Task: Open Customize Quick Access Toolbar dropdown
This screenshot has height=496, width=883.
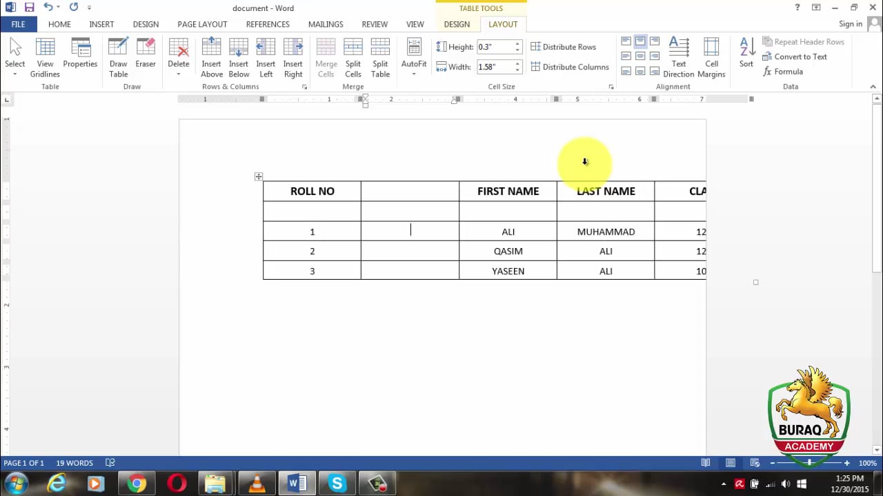Action: [x=89, y=8]
